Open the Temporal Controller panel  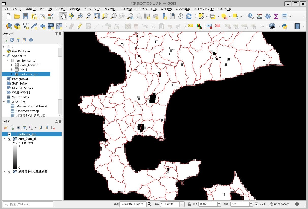pyautogui.click(x=180, y=16)
